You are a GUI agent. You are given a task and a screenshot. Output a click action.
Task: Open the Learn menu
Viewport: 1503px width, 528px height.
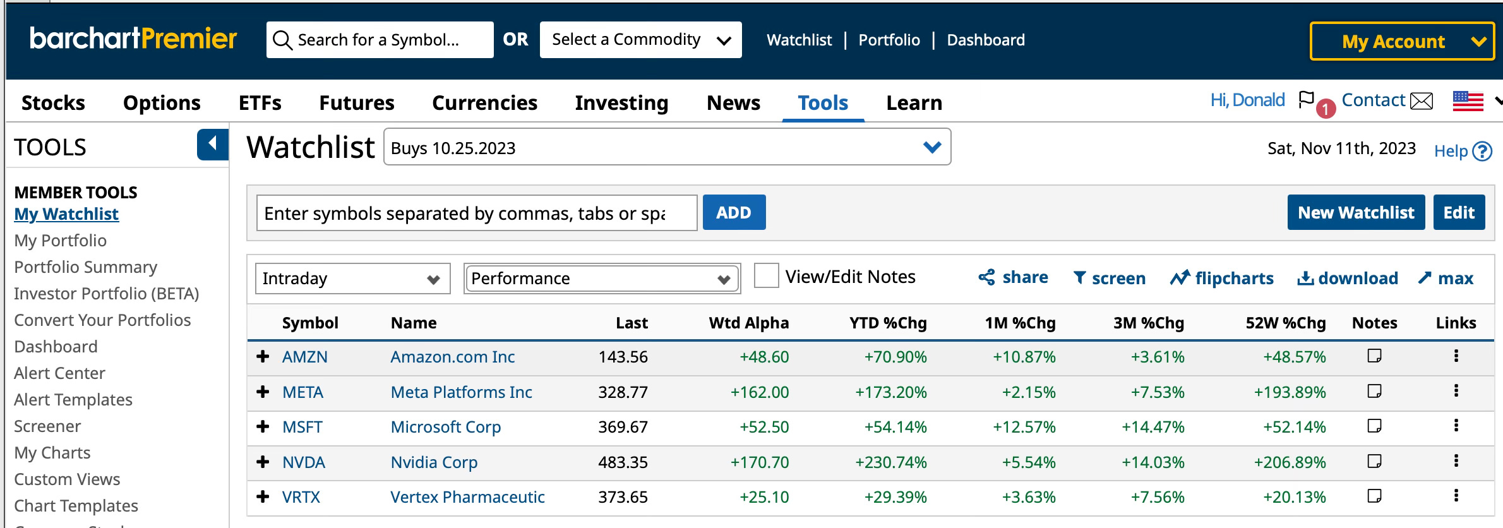point(914,102)
